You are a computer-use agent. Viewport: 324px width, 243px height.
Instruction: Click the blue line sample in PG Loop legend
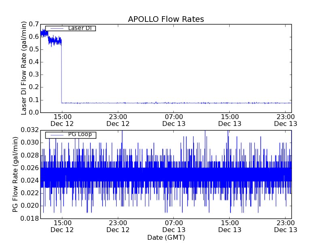click(55, 135)
